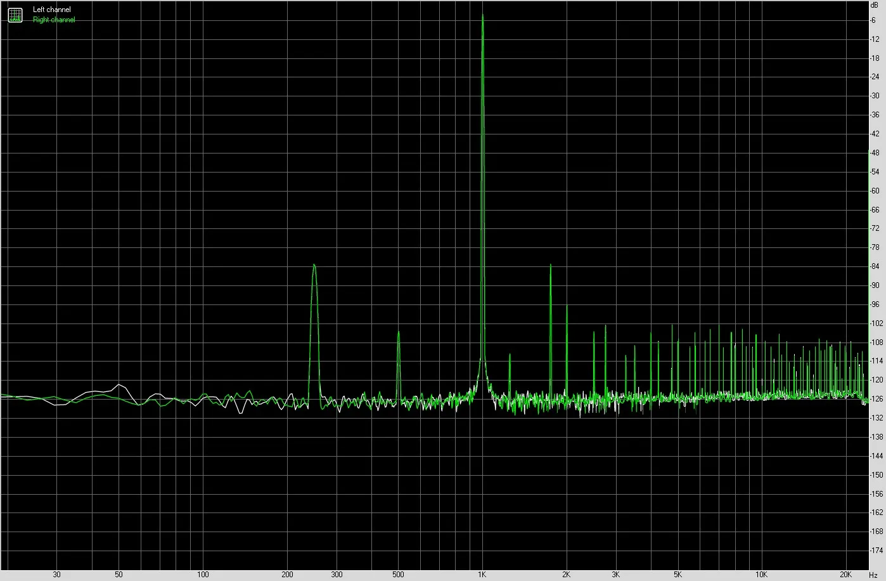Click the 500 Hz frequency label
Viewport: 886px width, 581px height.
[x=398, y=575]
